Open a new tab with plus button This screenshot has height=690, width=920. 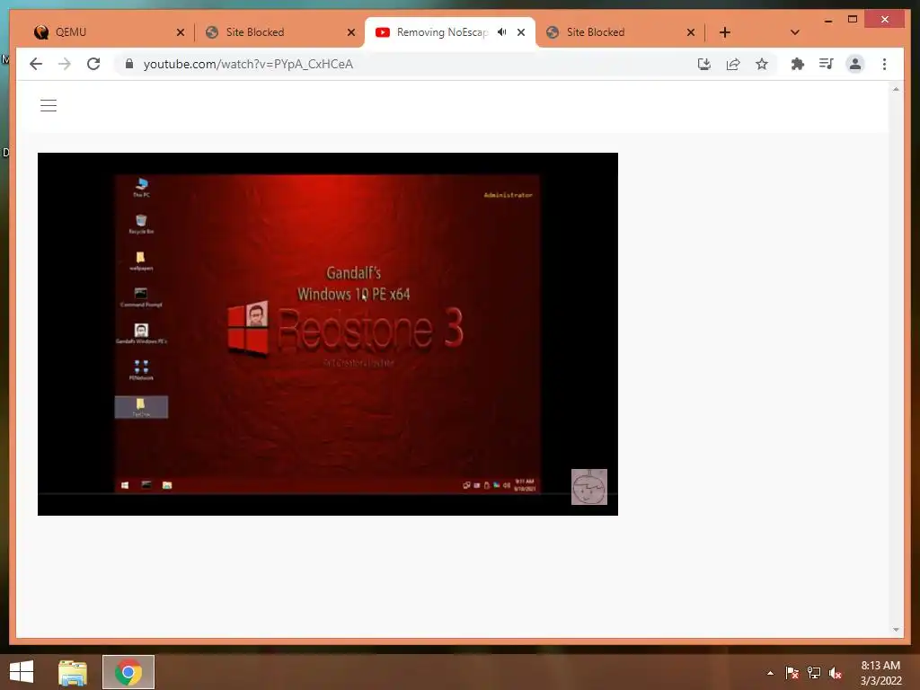click(x=725, y=32)
